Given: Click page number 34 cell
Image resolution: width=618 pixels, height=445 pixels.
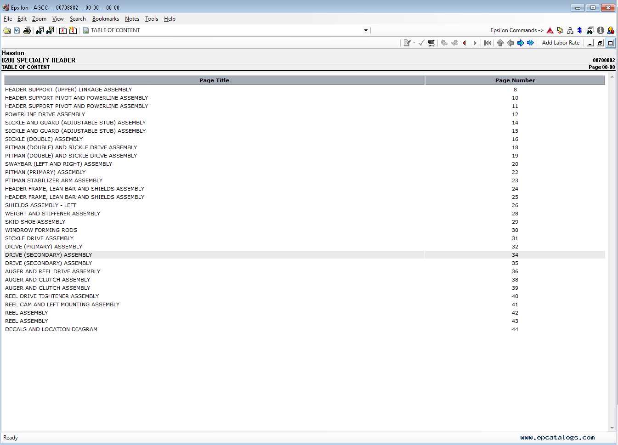Looking at the screenshot, I should pos(515,255).
